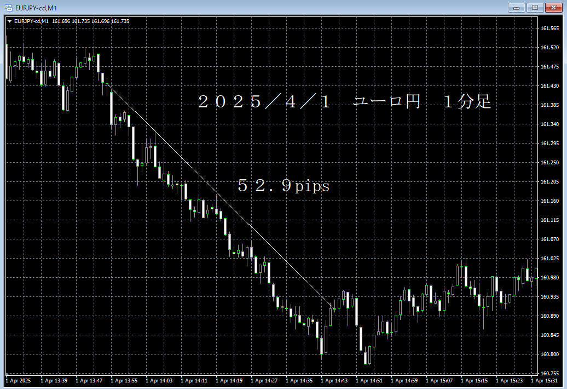Screen dimensions: 567x389
Task: Click the 160.755 price axis label
Action: click(x=549, y=374)
